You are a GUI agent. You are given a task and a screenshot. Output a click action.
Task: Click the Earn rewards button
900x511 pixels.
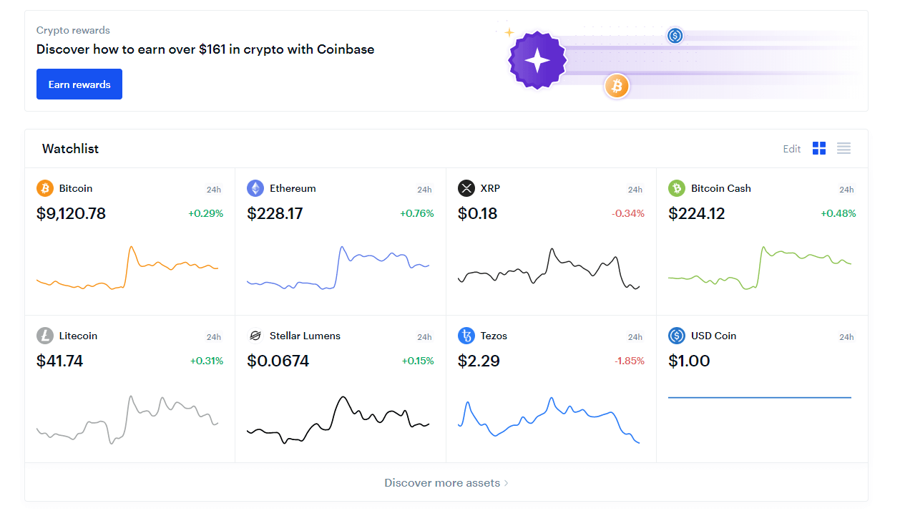[79, 84]
